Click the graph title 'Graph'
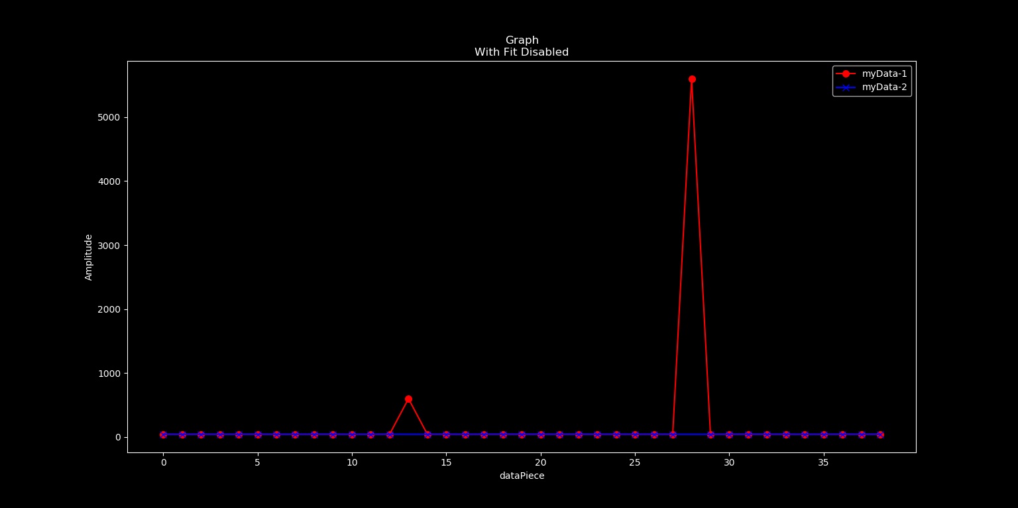This screenshot has height=508, width=1018. click(x=522, y=40)
